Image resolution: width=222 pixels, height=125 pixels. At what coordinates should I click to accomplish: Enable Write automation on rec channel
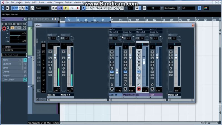[x=139, y=65]
